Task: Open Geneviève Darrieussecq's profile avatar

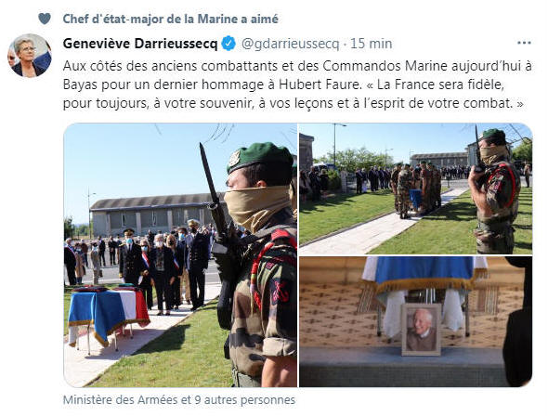Action: (x=30, y=56)
